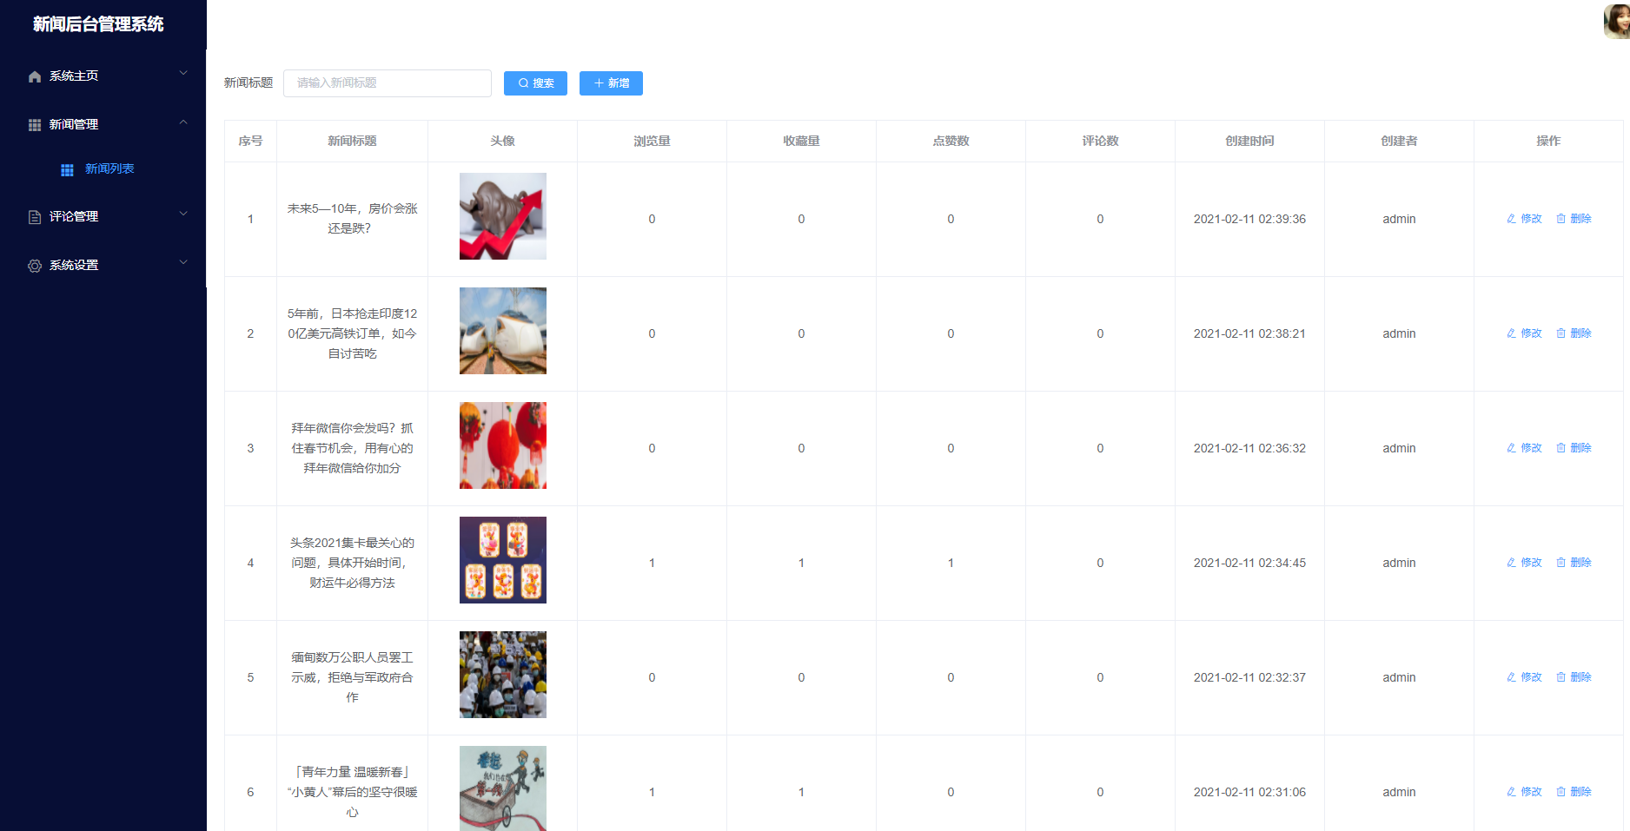
Task: Click the 评论数 column header
Action: 1100,141
